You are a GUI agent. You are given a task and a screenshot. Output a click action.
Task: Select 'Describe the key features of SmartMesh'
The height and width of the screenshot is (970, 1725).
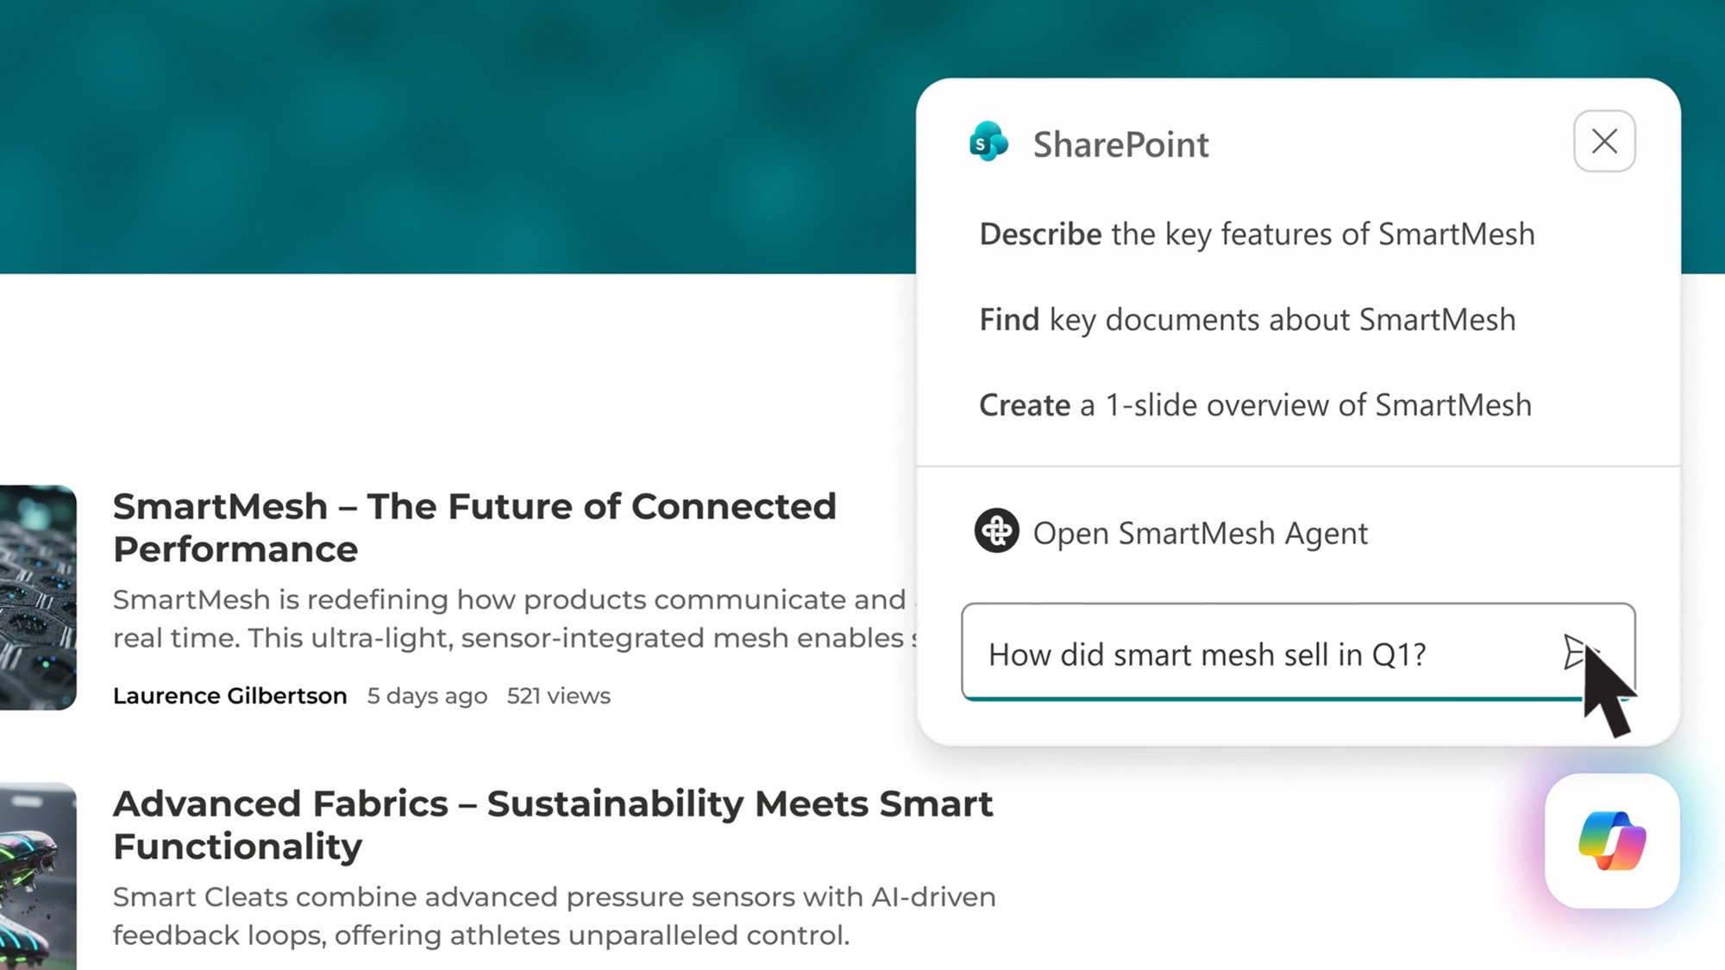1257,235
